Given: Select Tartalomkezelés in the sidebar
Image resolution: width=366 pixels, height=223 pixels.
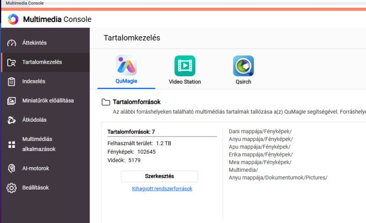Looking at the screenshot, I should click(45, 62).
